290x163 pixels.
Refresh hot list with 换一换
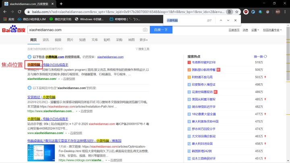coord(261,57)
